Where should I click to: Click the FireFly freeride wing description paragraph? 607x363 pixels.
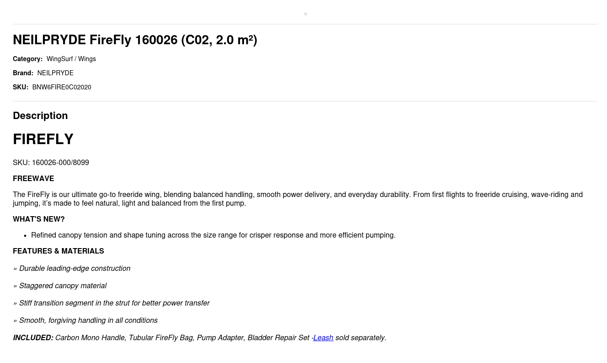coord(297,199)
